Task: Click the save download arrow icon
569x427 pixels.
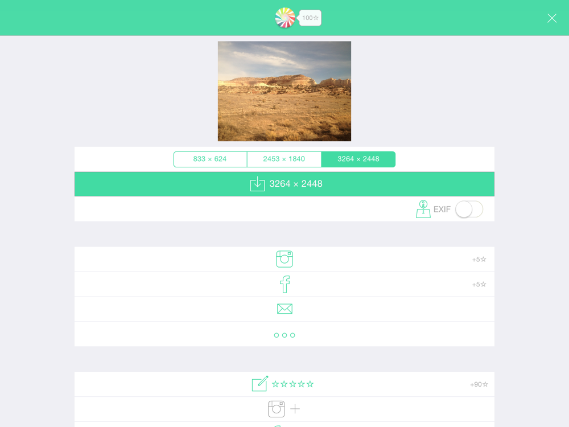Action: pos(257,184)
